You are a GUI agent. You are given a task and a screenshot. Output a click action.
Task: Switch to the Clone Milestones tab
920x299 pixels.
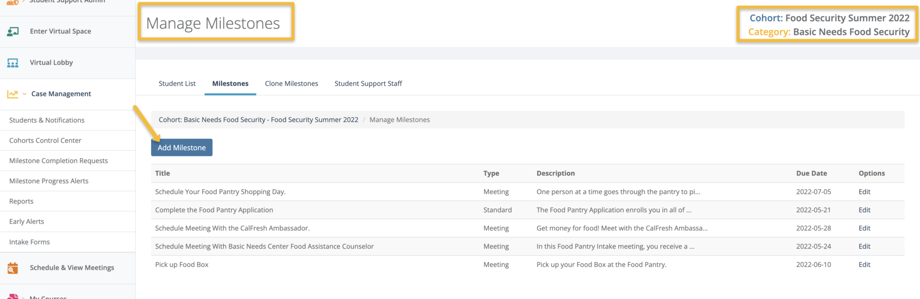tap(291, 84)
